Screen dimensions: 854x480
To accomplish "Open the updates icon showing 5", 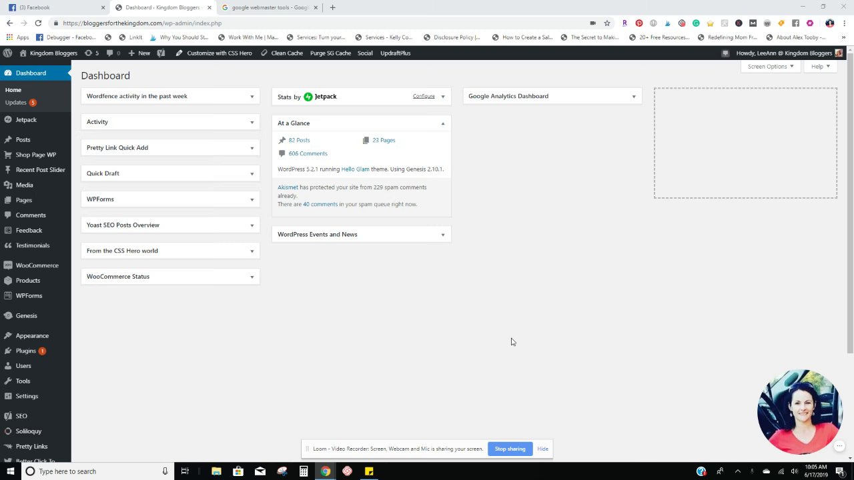I will tap(92, 53).
